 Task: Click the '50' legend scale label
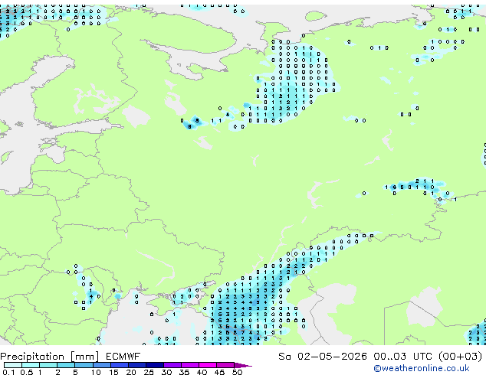237,372
